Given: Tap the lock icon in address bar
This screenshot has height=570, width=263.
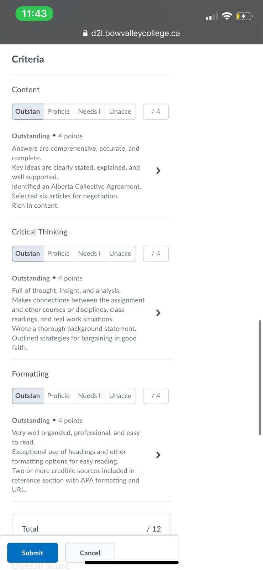Looking at the screenshot, I should 85,33.
